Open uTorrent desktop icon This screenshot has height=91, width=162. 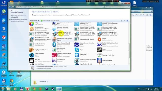pyautogui.click(x=4, y=12)
